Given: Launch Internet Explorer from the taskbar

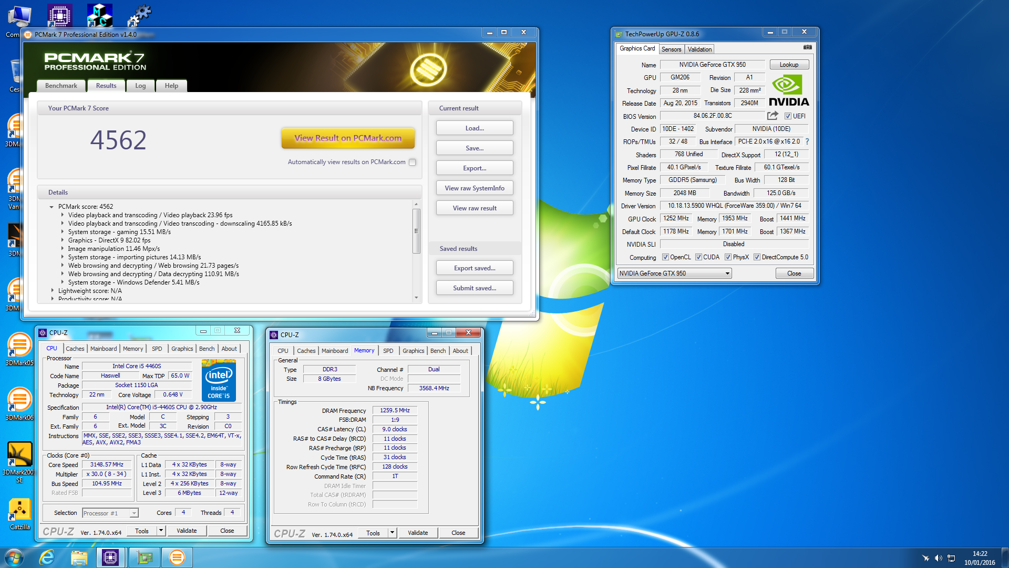Looking at the screenshot, I should coord(47,557).
